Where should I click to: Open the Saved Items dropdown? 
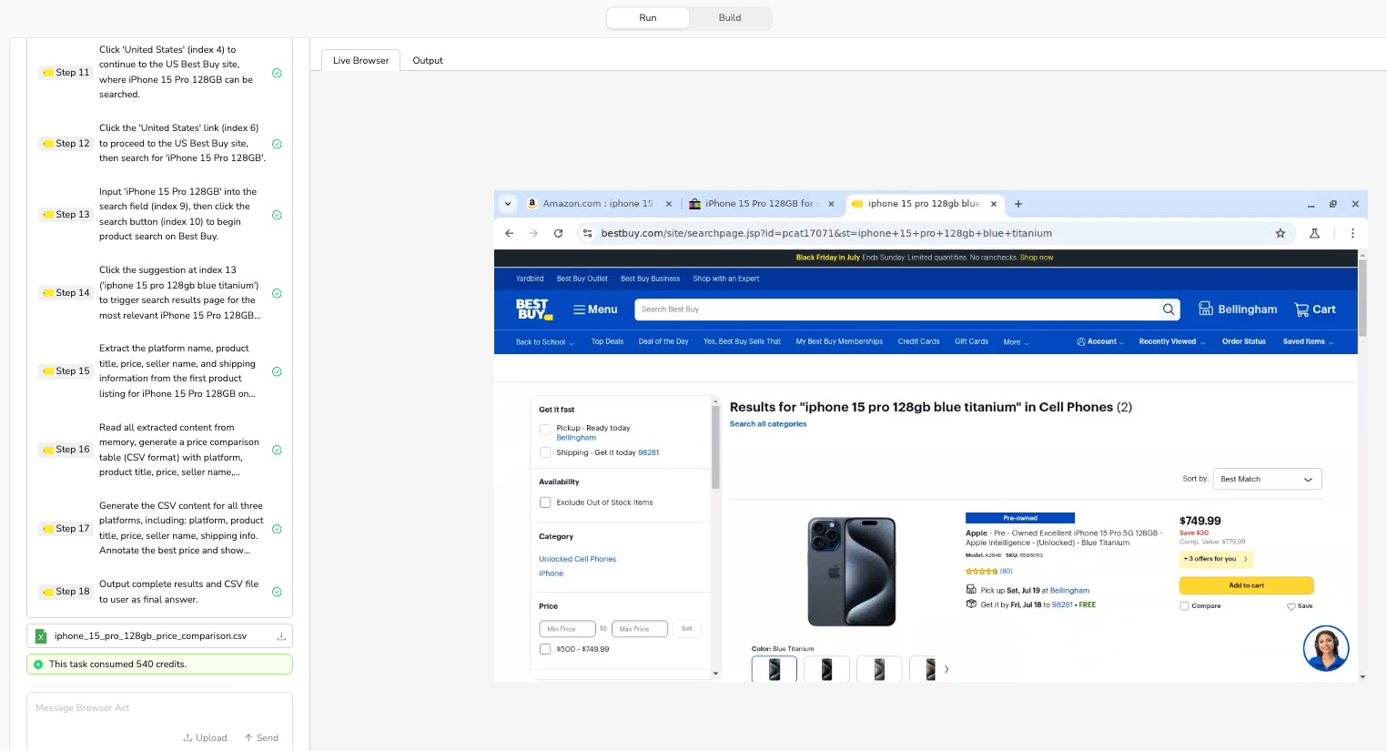(1309, 341)
